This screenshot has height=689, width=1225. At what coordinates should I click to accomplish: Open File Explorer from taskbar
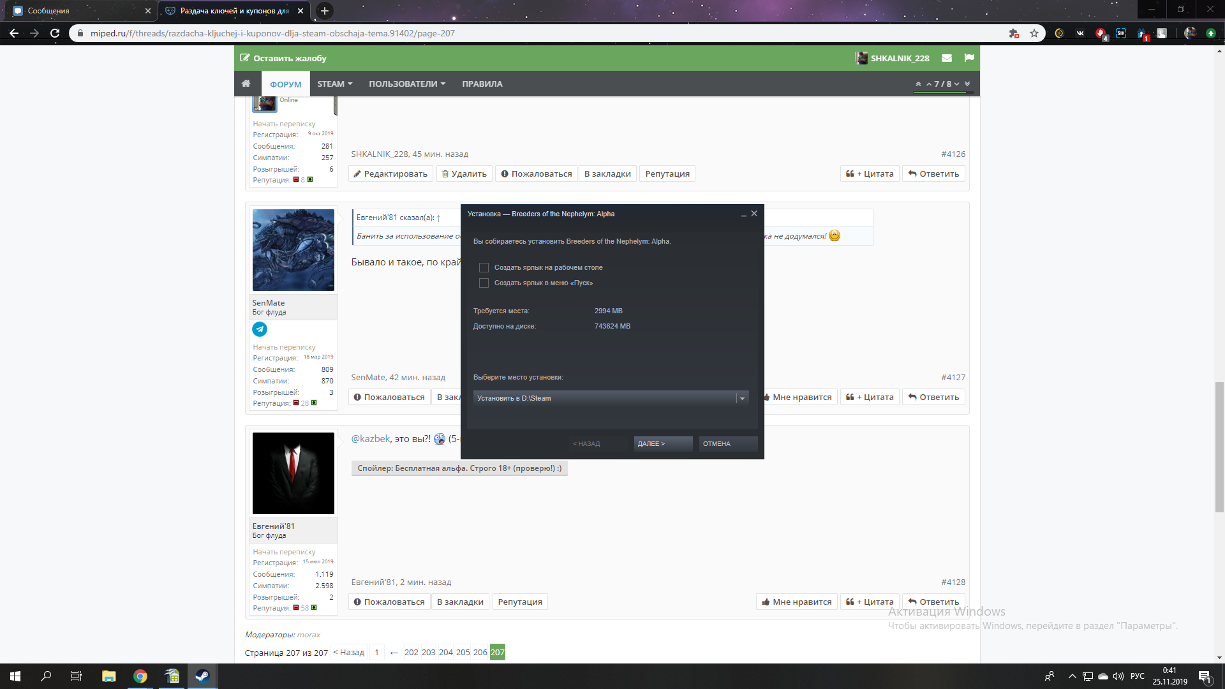pos(108,676)
